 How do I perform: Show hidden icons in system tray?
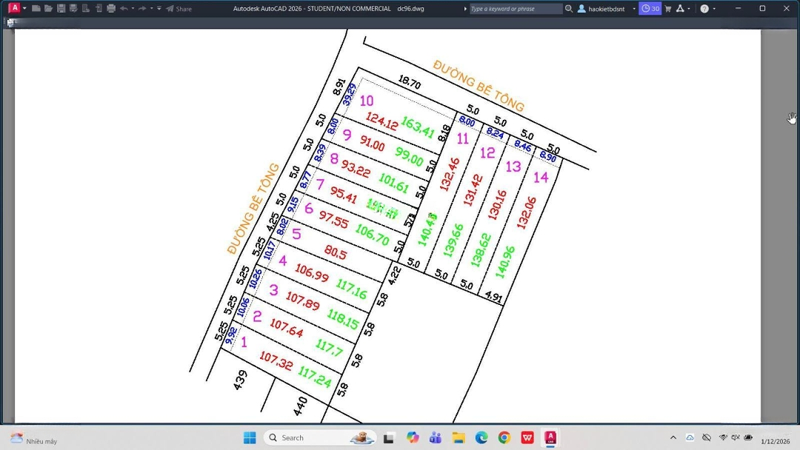pyautogui.click(x=673, y=437)
